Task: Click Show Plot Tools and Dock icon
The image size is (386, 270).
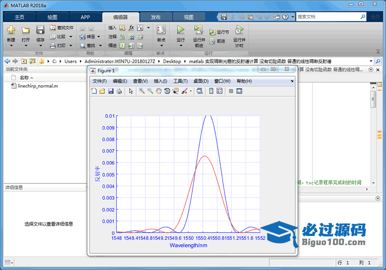Action: tap(239, 91)
